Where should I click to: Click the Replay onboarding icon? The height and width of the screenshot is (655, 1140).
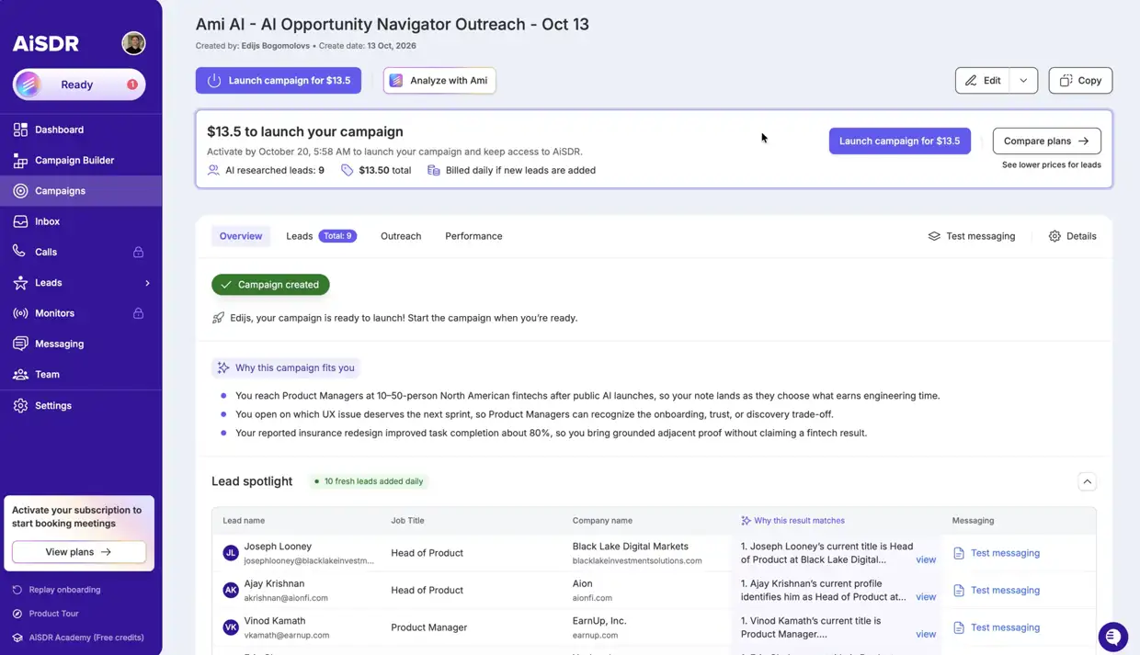click(x=17, y=590)
